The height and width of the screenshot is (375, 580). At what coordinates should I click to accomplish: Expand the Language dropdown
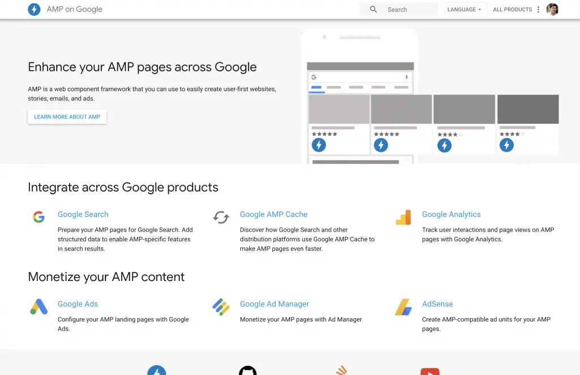coord(464,10)
